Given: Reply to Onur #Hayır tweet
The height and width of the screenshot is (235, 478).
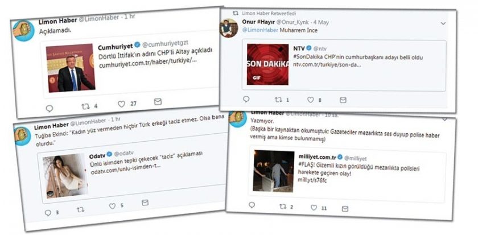Looking at the screenshot, I should [x=246, y=99].
